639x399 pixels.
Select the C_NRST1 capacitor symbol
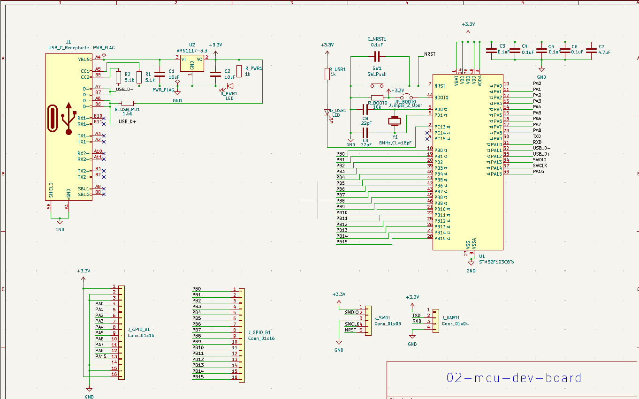coord(377,57)
